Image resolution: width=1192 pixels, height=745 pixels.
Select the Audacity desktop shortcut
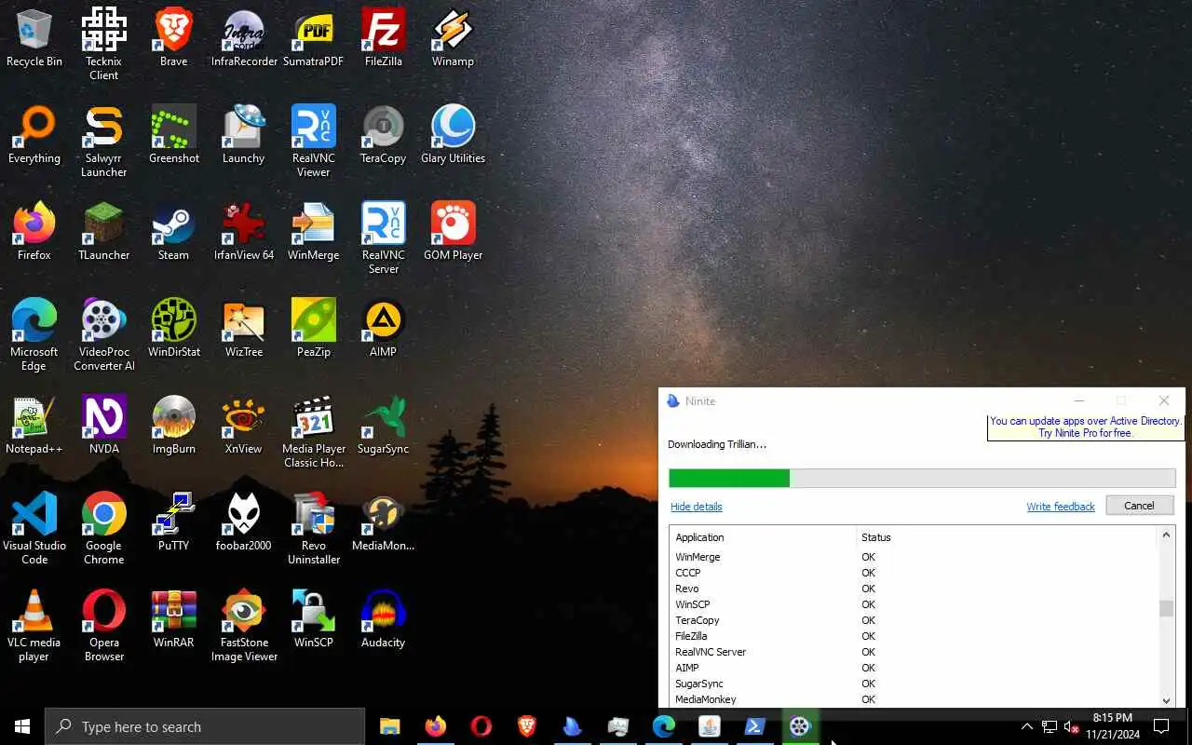point(384,620)
